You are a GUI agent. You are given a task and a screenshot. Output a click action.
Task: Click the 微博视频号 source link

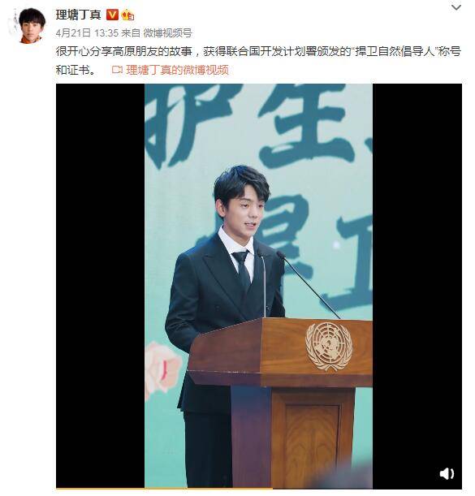168,33
